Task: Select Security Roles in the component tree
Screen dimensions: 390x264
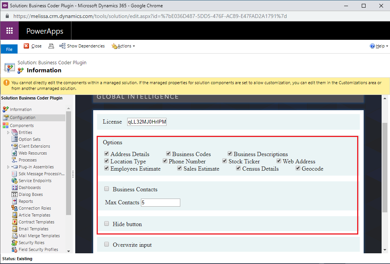Action: (31, 243)
